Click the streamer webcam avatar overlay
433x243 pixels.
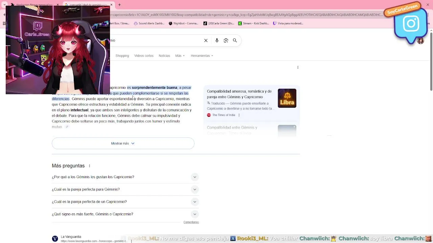click(x=58, y=50)
